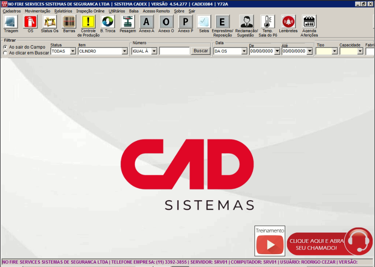The height and width of the screenshot is (267, 375).
Task: Select the Ao clicar em Buscar radio option
Action: tap(5, 53)
